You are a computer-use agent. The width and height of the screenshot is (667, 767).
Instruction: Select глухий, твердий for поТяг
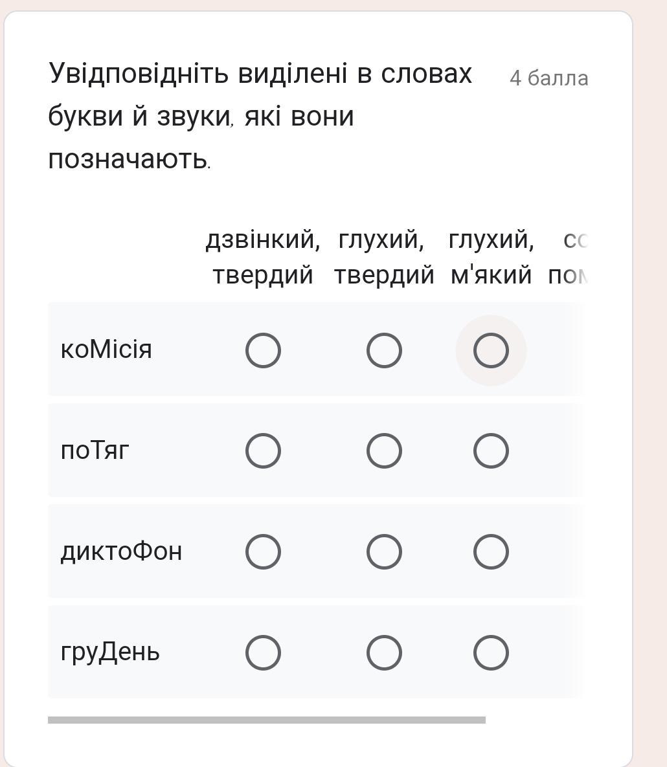point(384,450)
